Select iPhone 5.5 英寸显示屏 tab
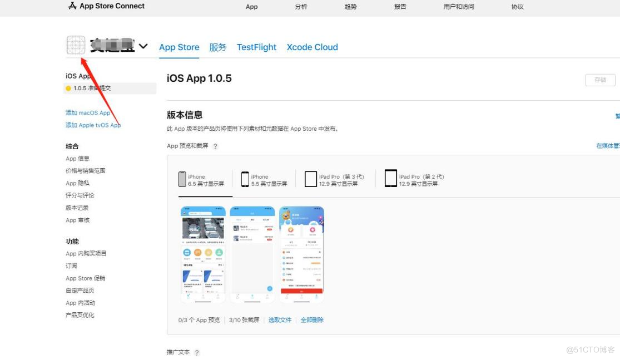The width and height of the screenshot is (620, 359). pos(264,180)
